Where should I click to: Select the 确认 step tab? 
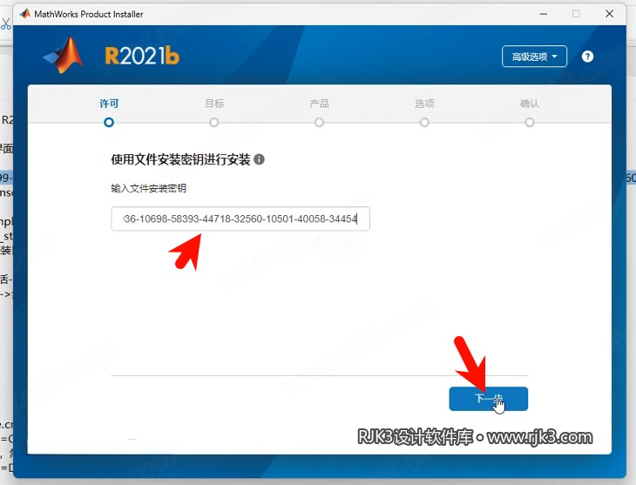[x=530, y=104]
